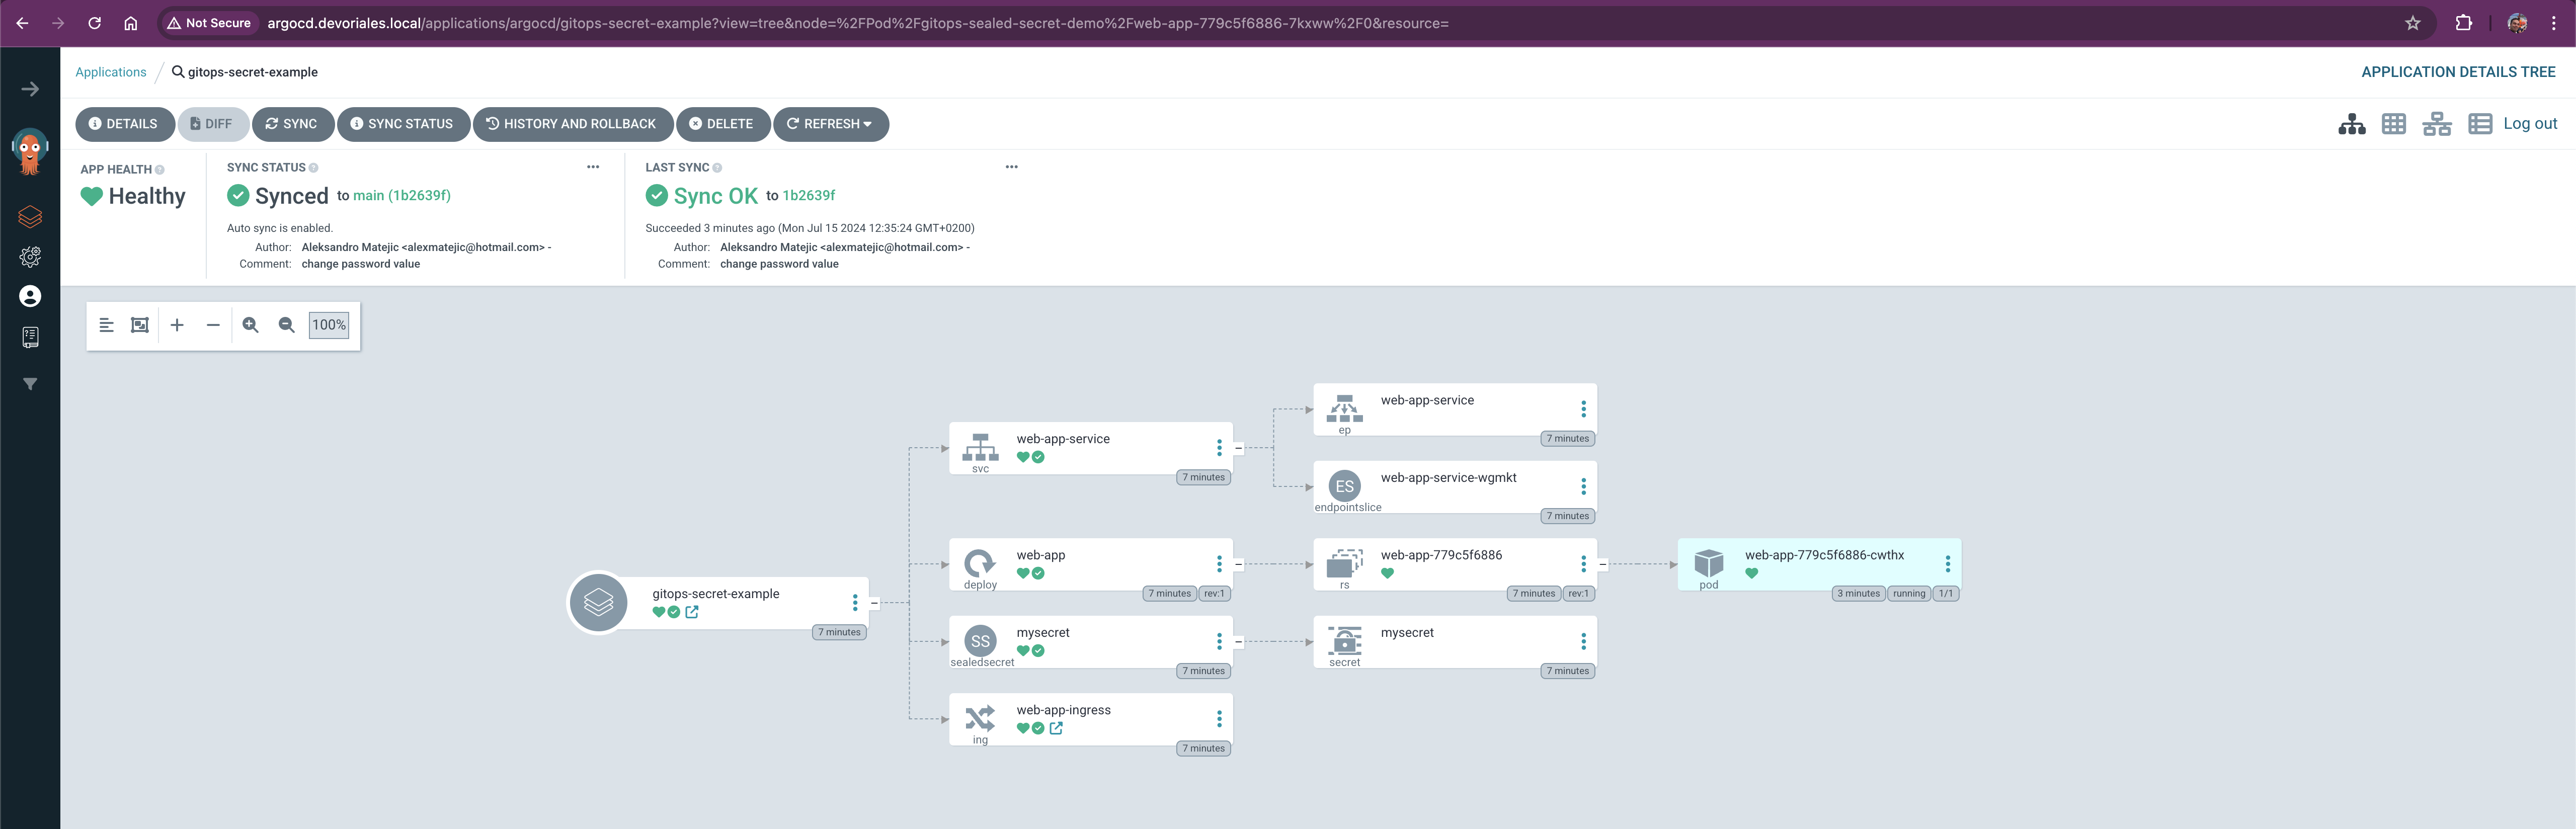
Task: Click the mysecret sealedsecret SS icon
Action: pos(980,641)
